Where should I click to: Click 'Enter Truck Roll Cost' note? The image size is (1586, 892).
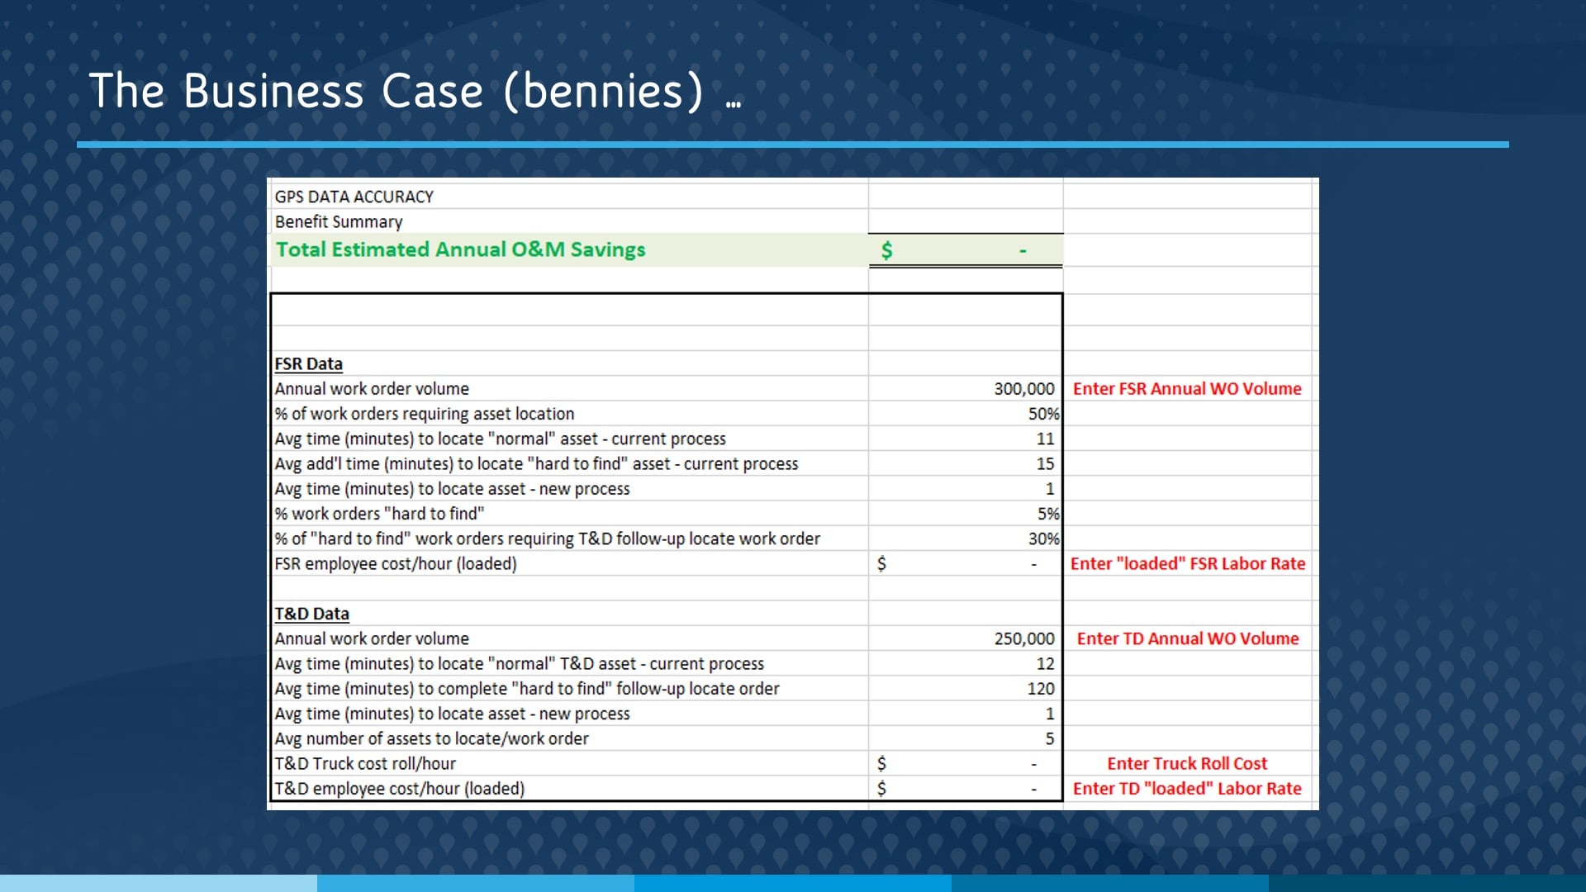click(1187, 763)
